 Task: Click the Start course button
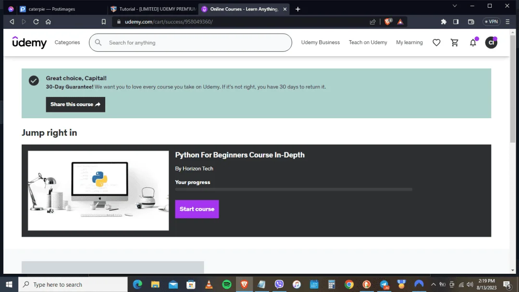tap(197, 209)
